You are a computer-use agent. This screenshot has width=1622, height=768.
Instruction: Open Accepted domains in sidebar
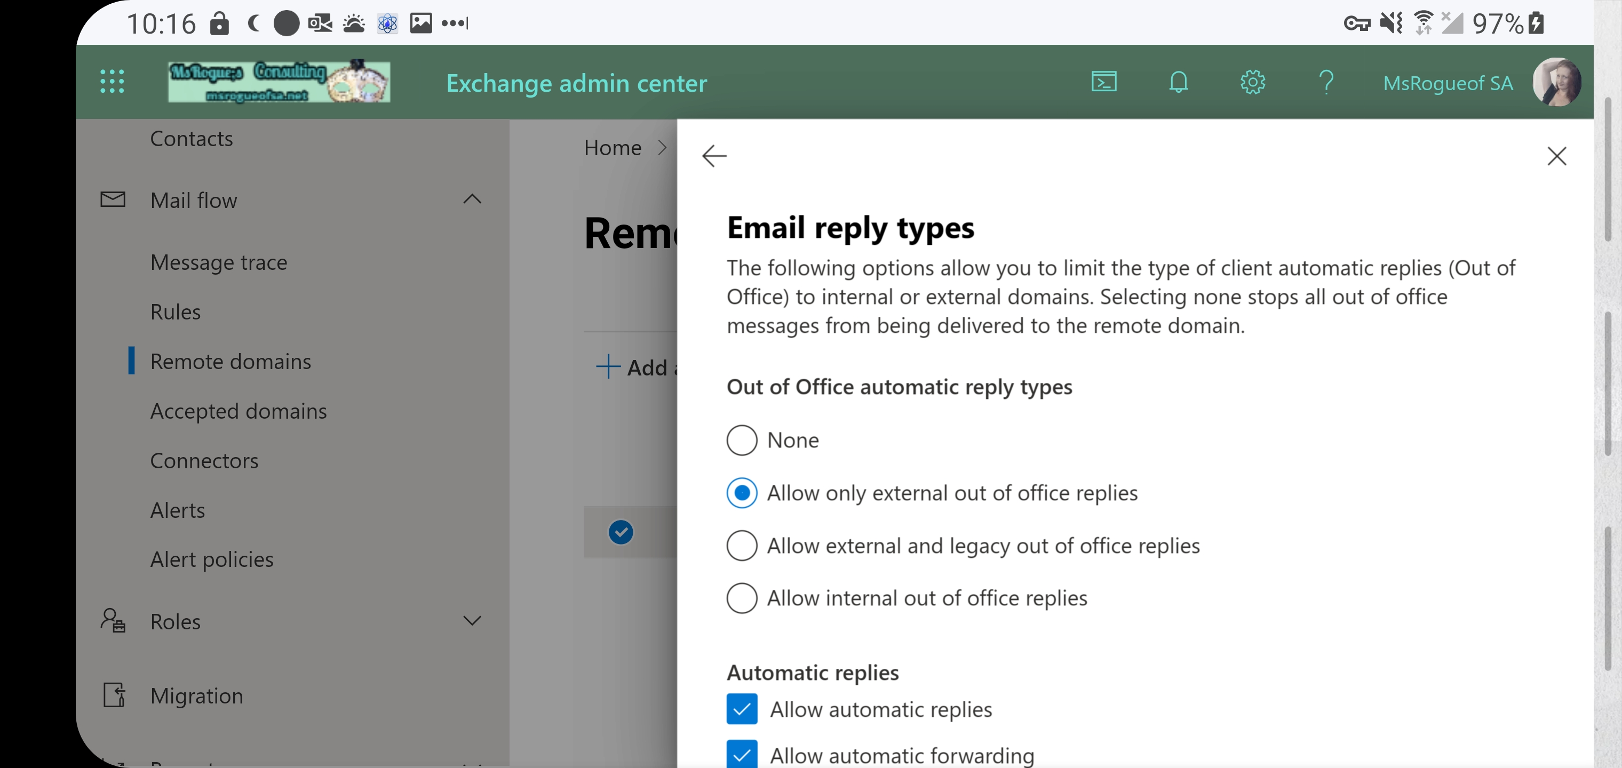[x=238, y=411]
